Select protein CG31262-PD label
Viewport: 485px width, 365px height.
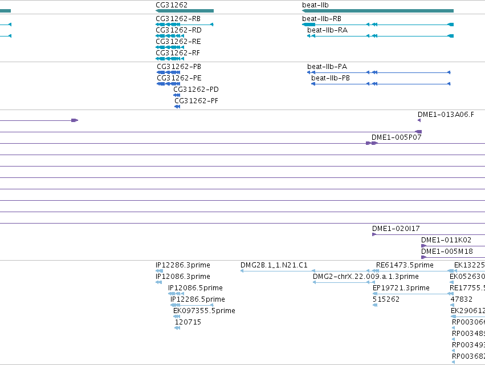pos(196,90)
